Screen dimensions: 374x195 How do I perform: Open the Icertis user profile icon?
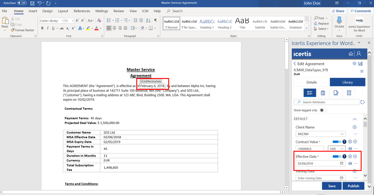click(x=359, y=54)
